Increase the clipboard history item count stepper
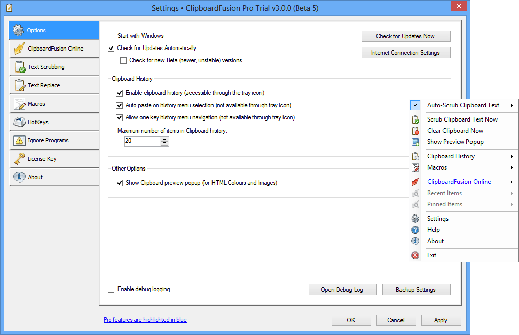Screen dimensions: 519x335 pos(164,139)
